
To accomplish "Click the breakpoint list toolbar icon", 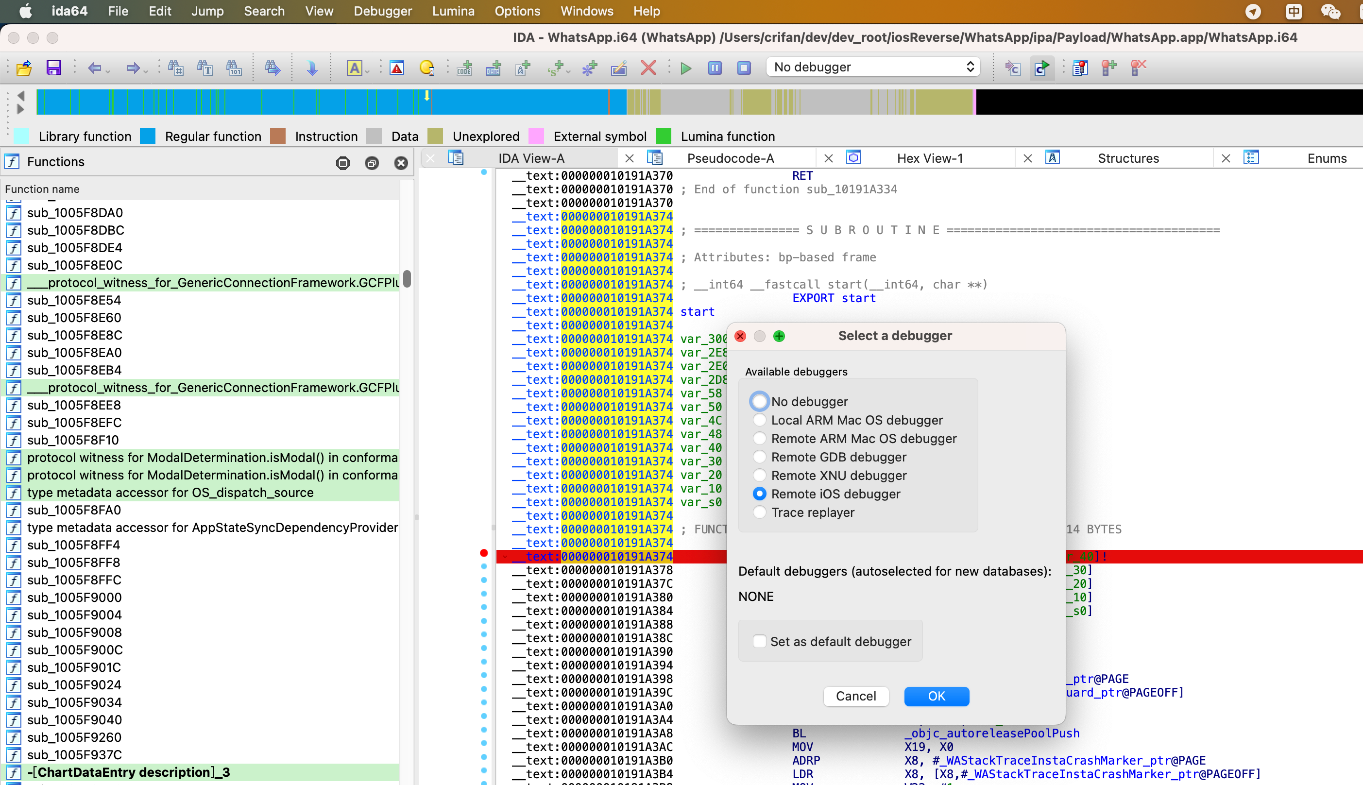I will point(1080,68).
